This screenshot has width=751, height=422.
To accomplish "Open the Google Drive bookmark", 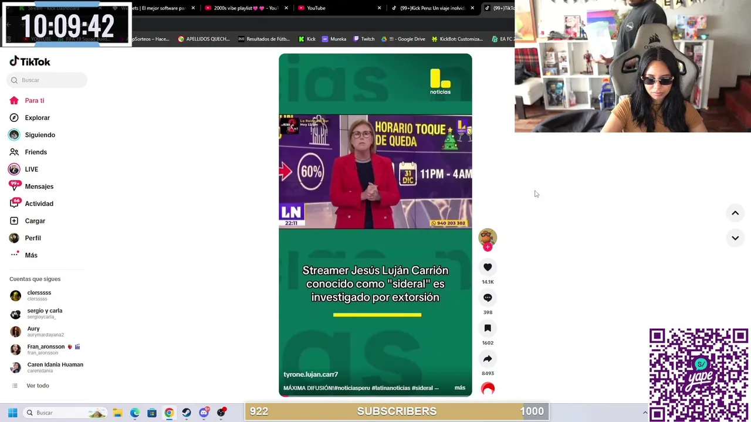I will click(x=403, y=39).
